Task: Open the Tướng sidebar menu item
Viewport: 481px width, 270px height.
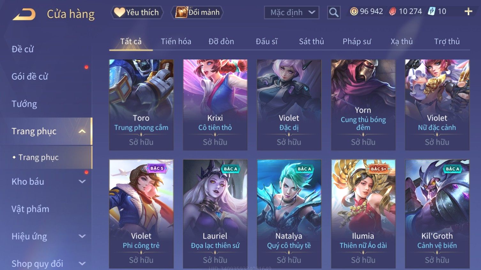Action: [24, 104]
